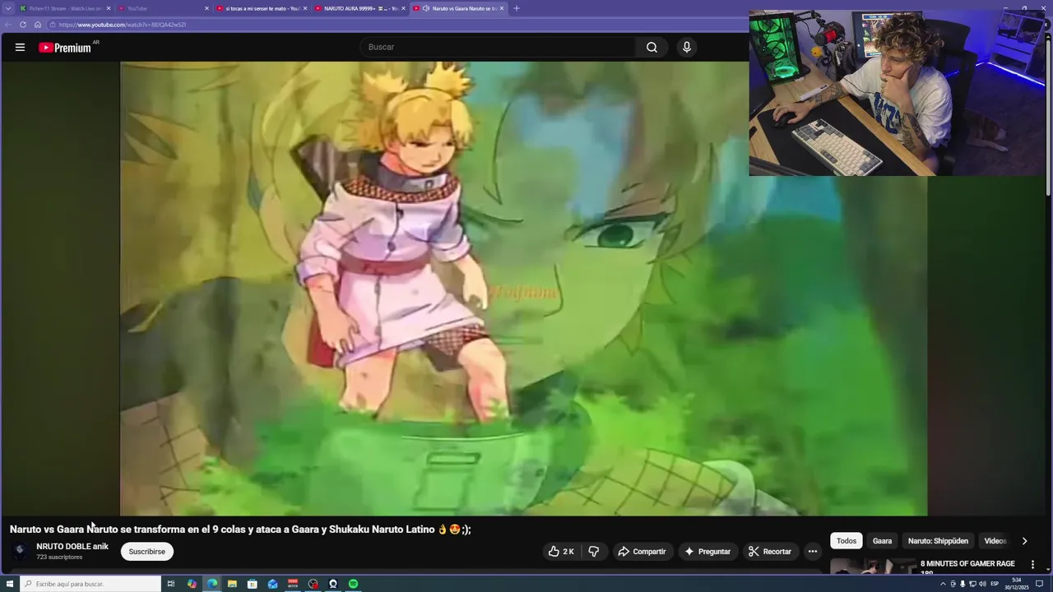Viewport: 1053px width, 592px height.
Task: Dislike the video with thumbs-down
Action: pyautogui.click(x=593, y=552)
